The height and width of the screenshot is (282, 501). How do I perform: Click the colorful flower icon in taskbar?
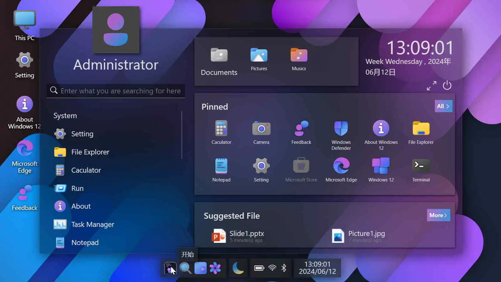(x=215, y=268)
